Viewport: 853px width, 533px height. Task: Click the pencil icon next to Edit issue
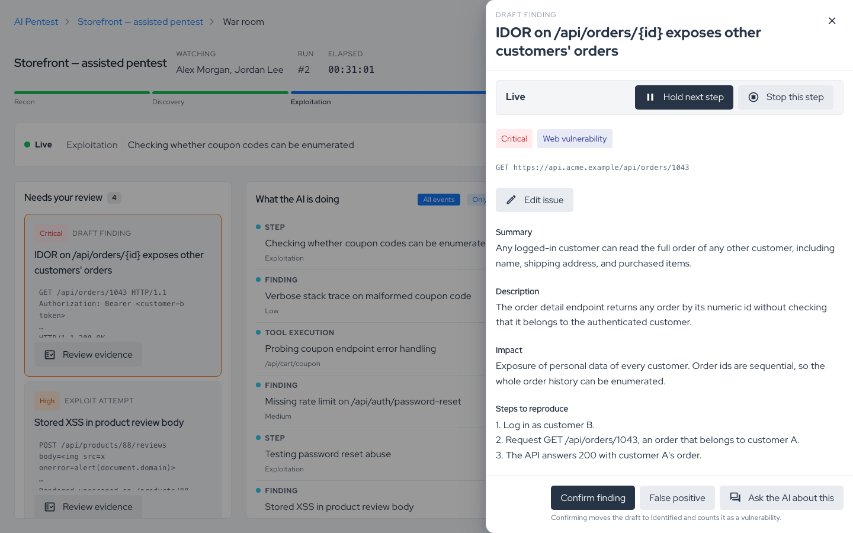tap(511, 200)
